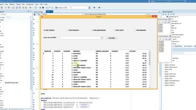Click the green Run arrow in the toolbar
This screenshot has height=110, width=196.
[x=31, y=8]
